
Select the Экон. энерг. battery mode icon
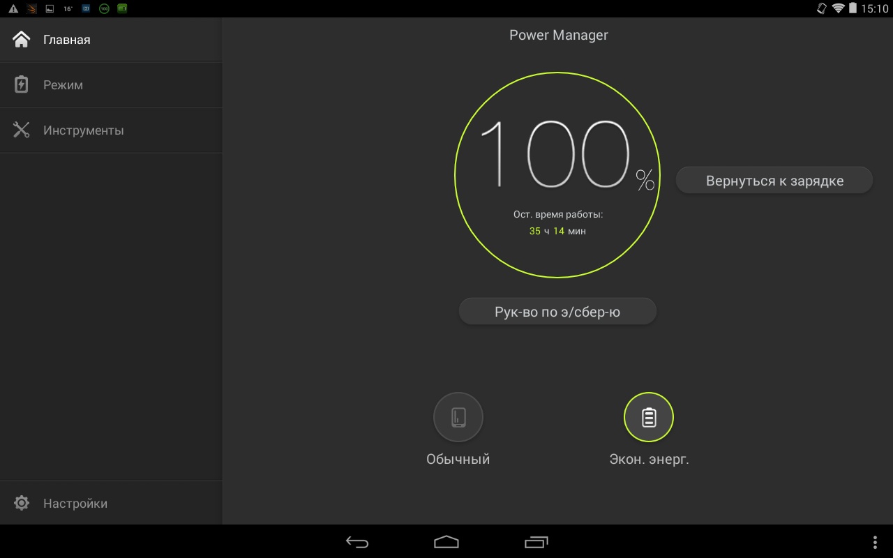(649, 418)
